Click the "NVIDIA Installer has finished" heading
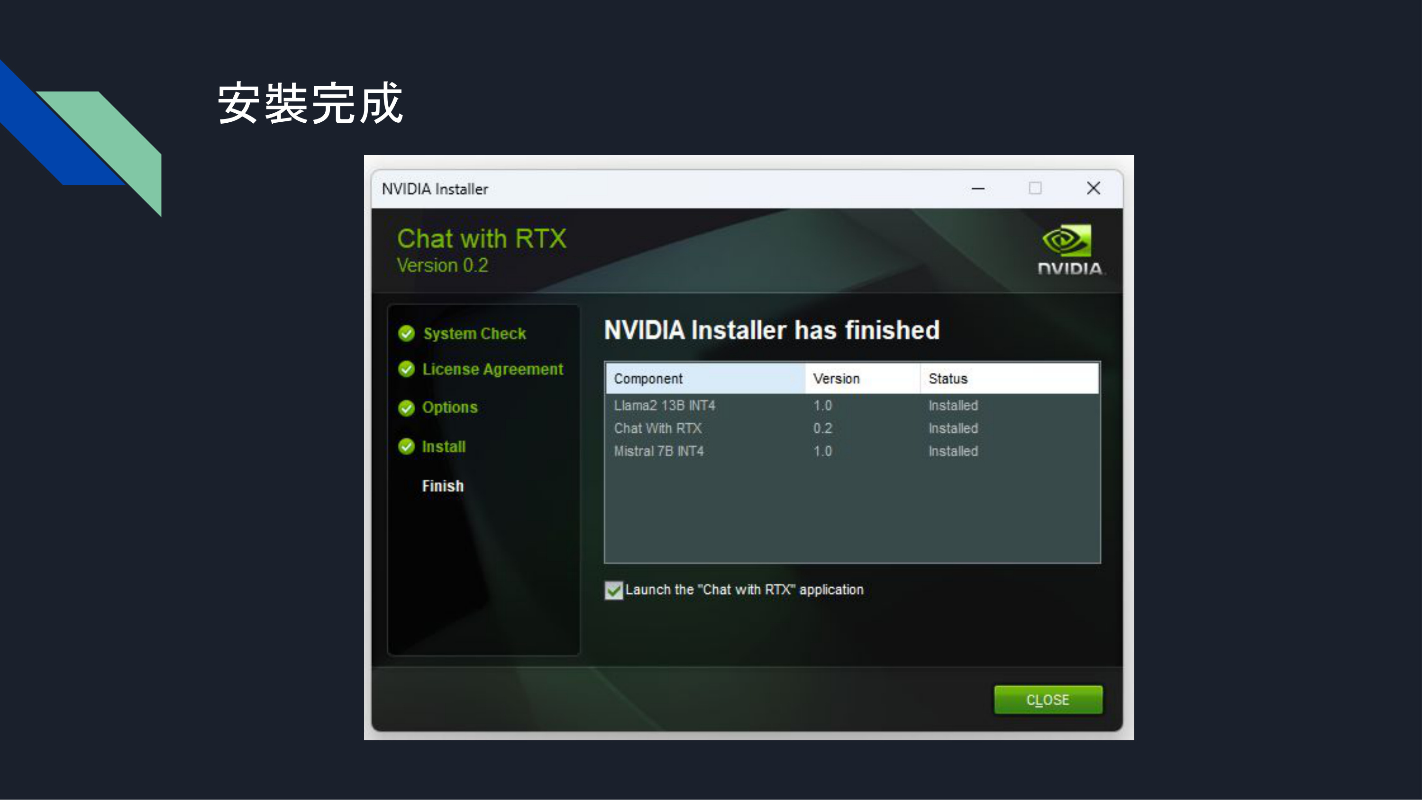The image size is (1422, 800). [x=772, y=330]
